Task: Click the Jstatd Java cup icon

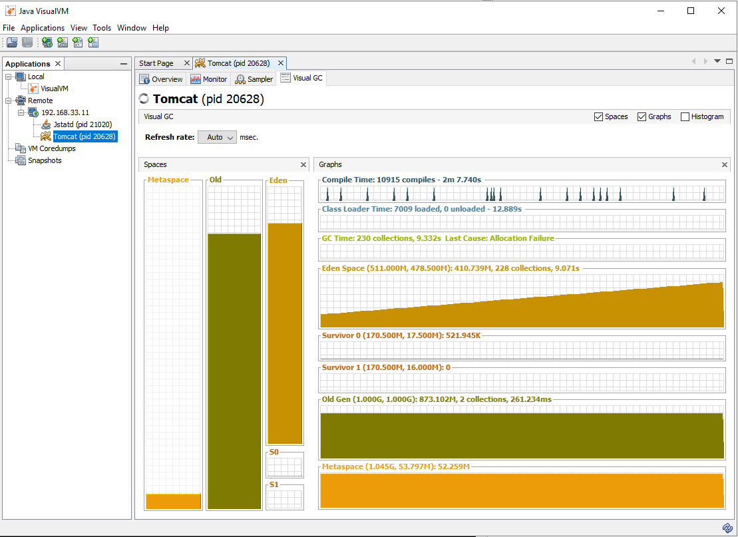Action: click(46, 124)
